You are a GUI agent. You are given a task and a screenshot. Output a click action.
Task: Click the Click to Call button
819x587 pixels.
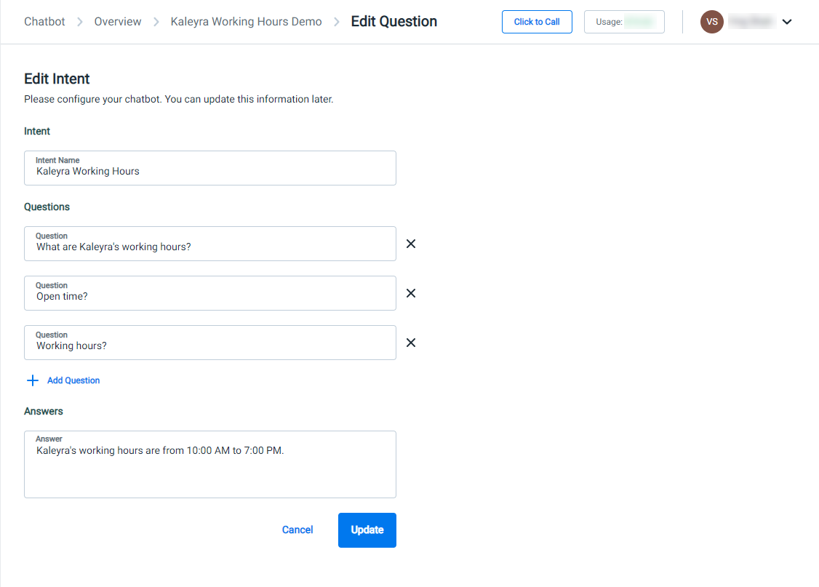(537, 22)
